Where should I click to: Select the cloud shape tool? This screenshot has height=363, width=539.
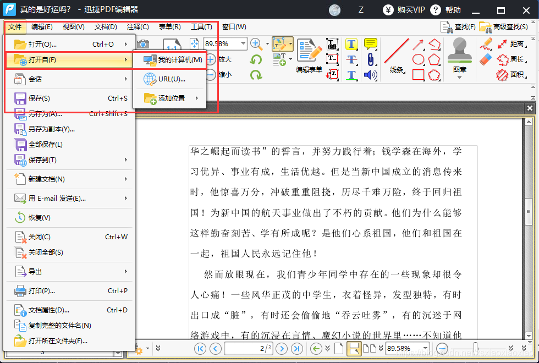pos(434,75)
